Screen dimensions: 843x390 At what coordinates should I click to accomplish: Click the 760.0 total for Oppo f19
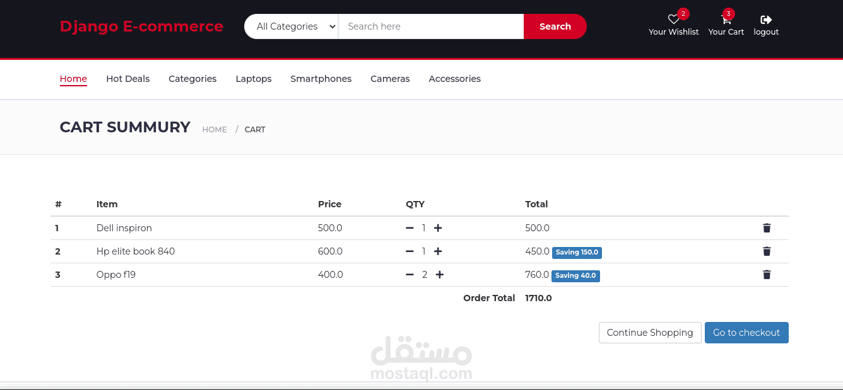537,275
